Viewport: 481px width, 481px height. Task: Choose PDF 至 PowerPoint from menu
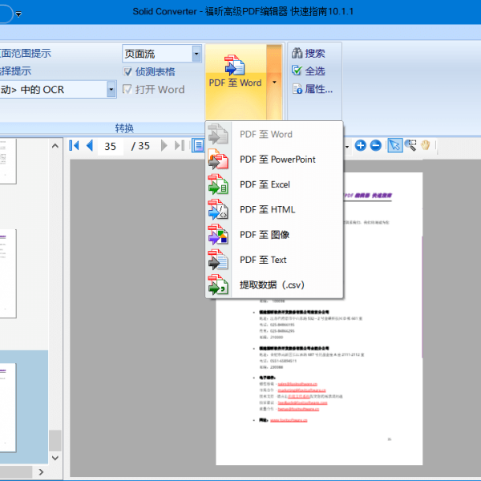tap(274, 160)
